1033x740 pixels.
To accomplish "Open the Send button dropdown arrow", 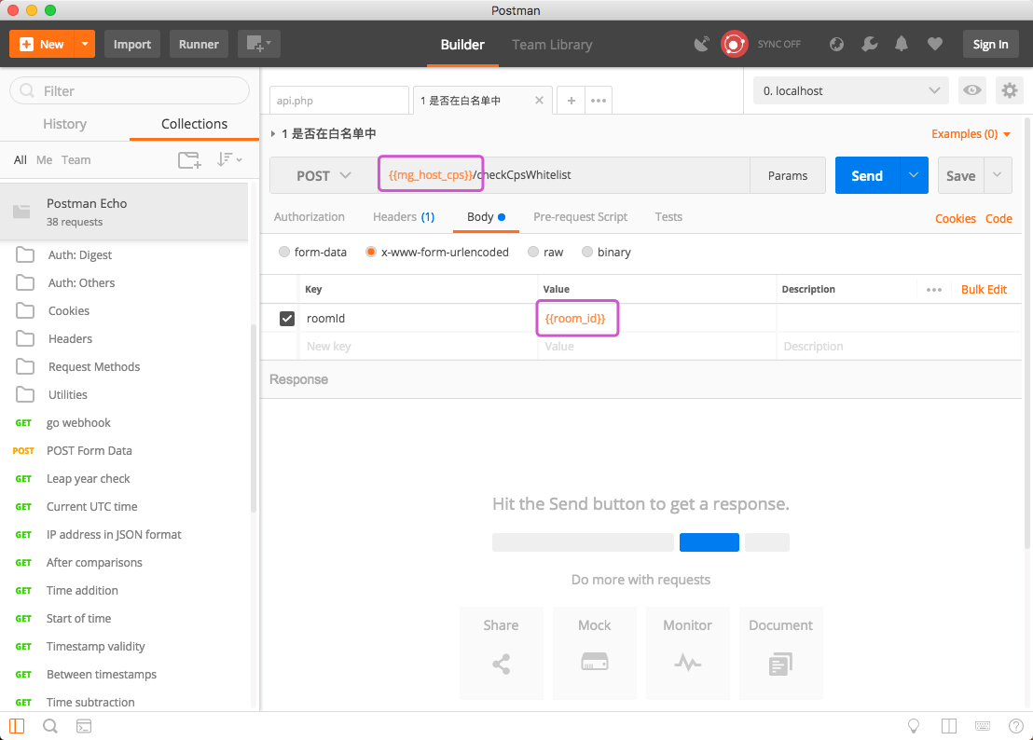I will [x=914, y=175].
